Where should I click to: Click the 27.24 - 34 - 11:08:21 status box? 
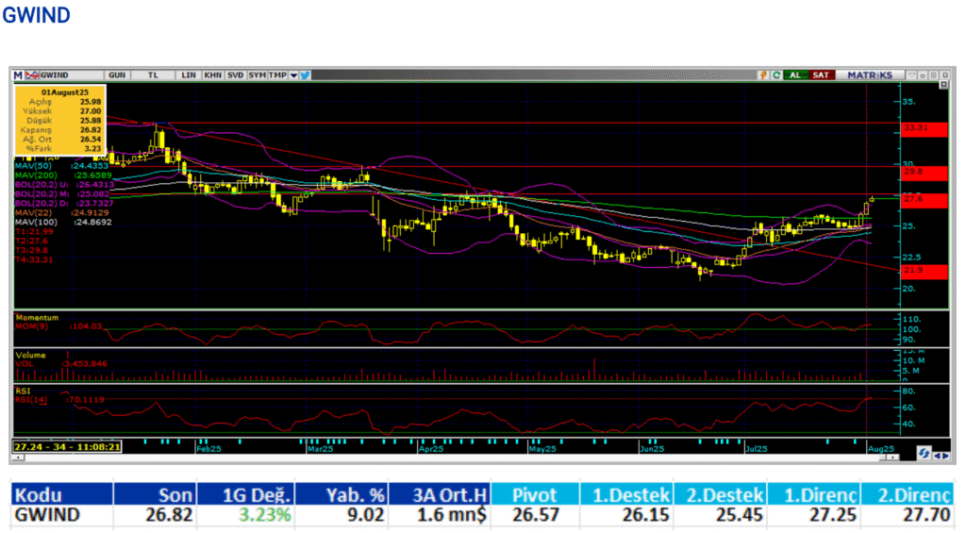(x=67, y=446)
